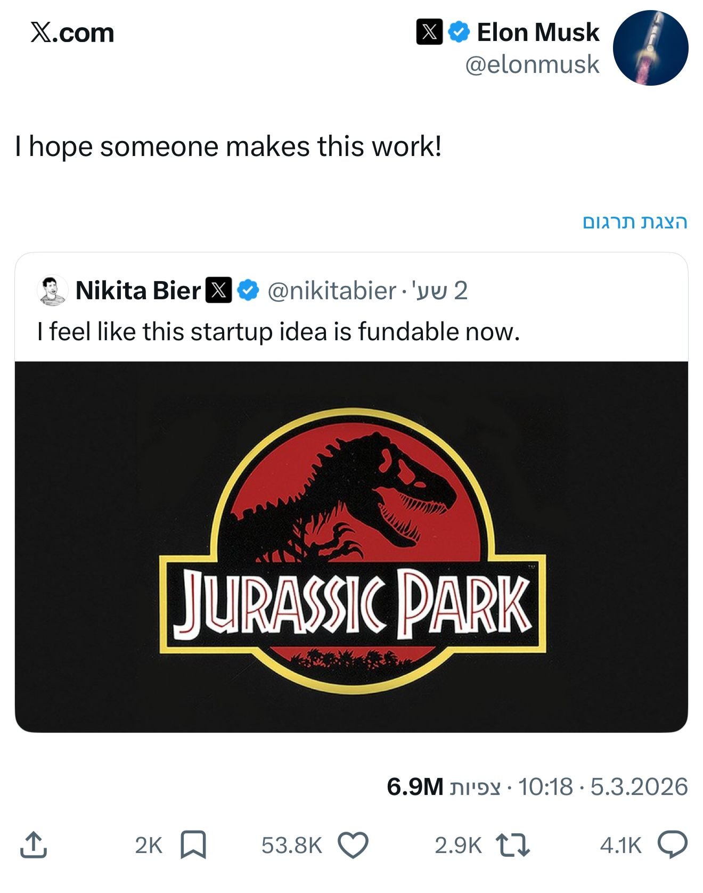
Task: Open the Jurassic Park logo image
Action: pyautogui.click(x=351, y=547)
